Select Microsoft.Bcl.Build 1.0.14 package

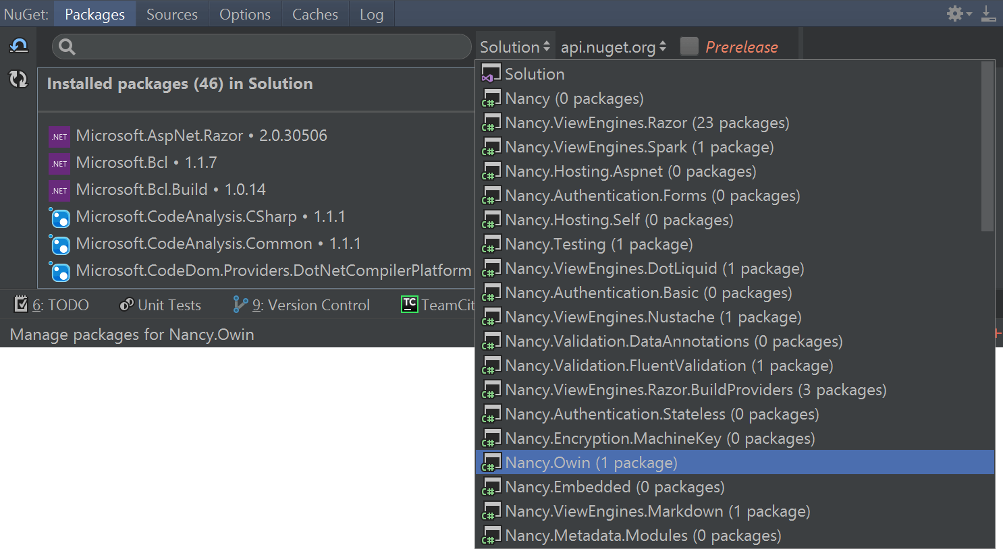click(256, 190)
